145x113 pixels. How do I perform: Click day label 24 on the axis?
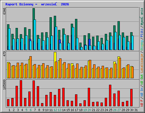pos(106,110)
